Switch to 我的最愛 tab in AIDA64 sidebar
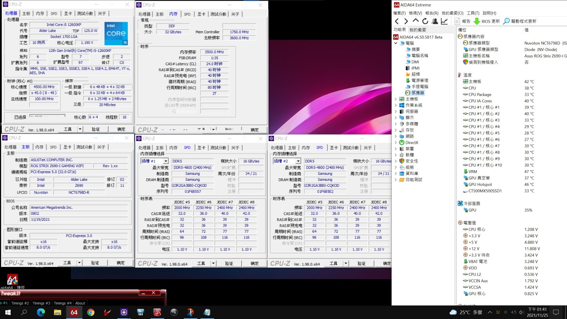Image resolution: width=567 pixels, height=319 pixels. [418, 30]
